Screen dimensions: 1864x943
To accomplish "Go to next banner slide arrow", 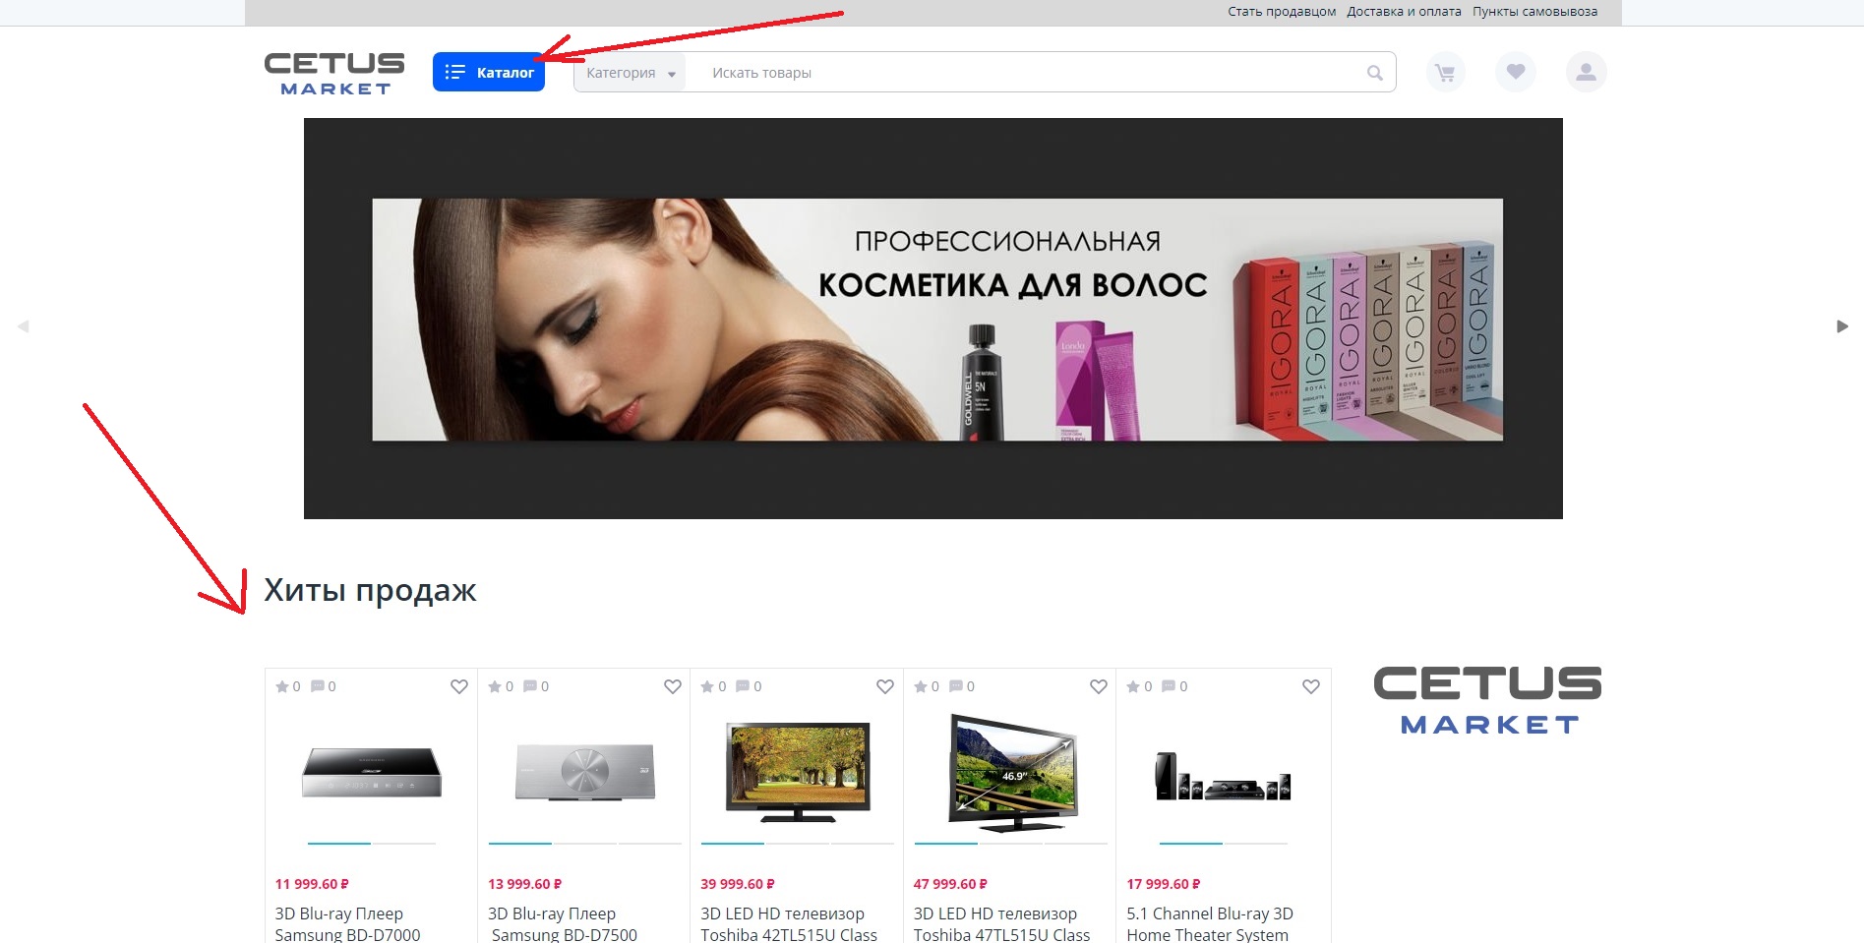I will point(1841,326).
